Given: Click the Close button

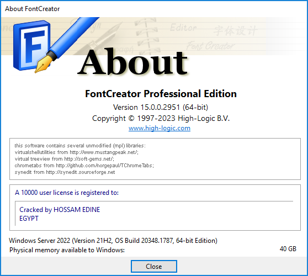Looking at the screenshot, I should click(x=154, y=267).
